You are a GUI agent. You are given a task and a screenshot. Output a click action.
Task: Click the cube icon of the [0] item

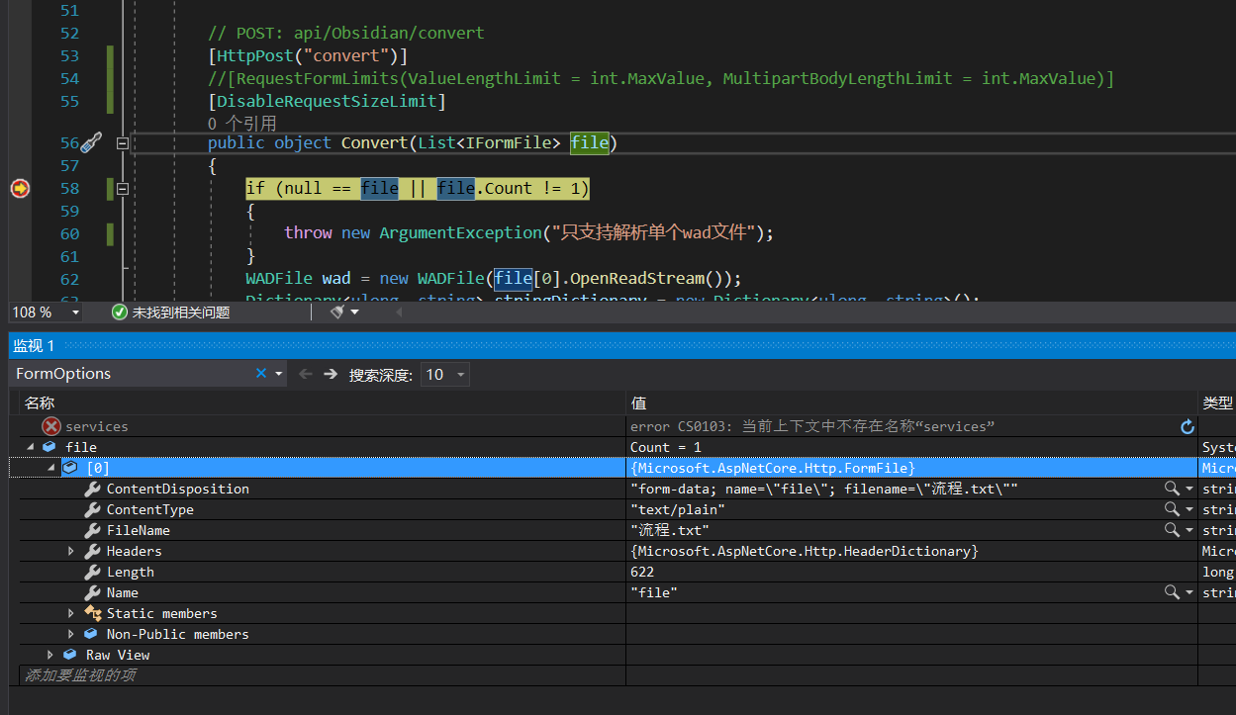coord(70,468)
